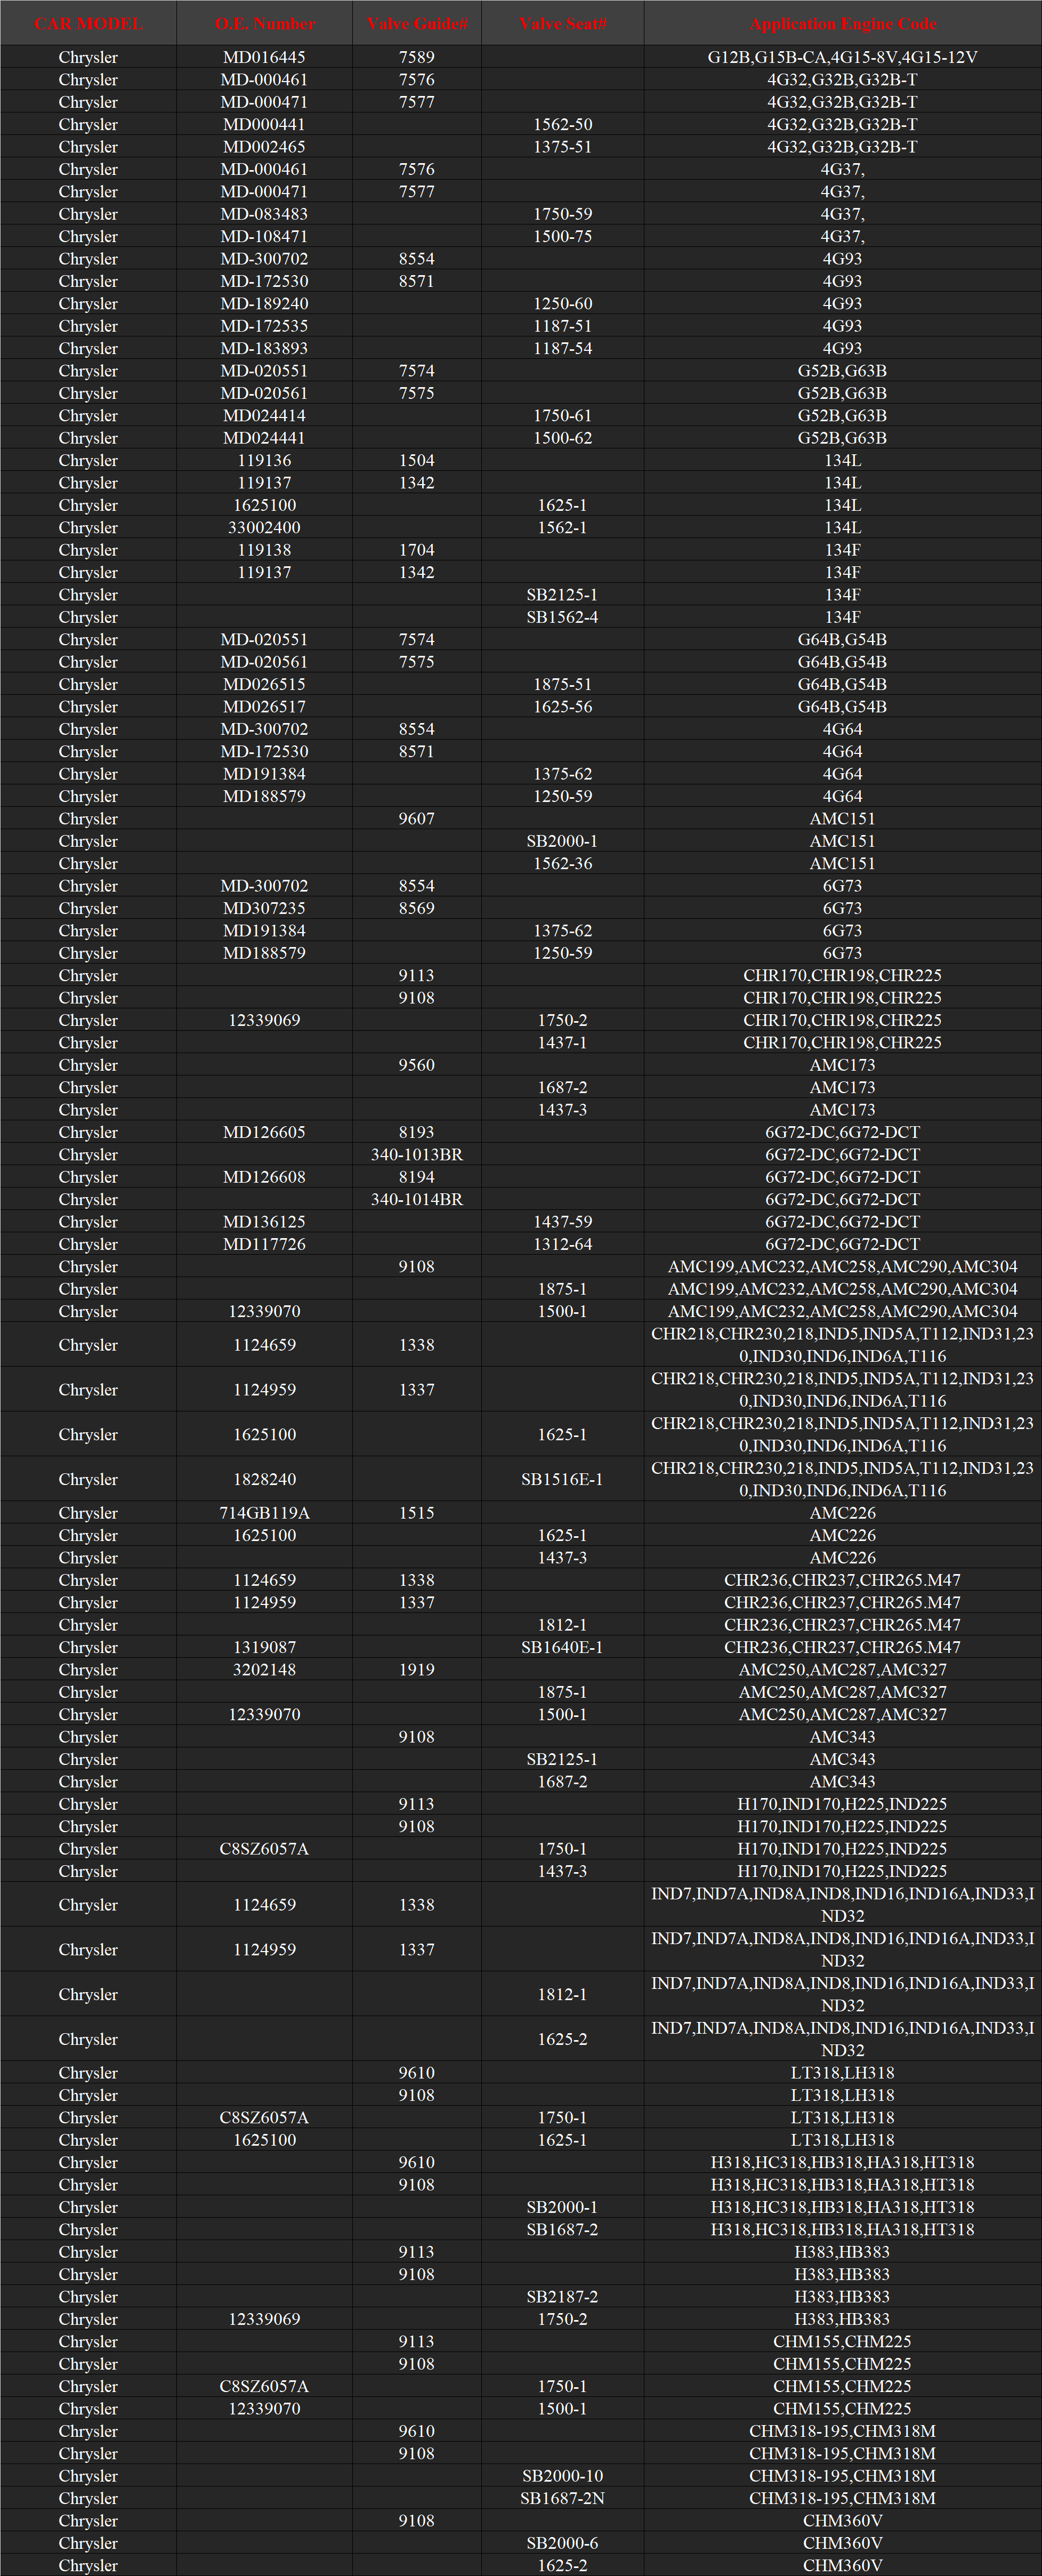Viewport: 1042px width, 2576px height.
Task: Select O.E. number MD307235
Action: [265, 908]
